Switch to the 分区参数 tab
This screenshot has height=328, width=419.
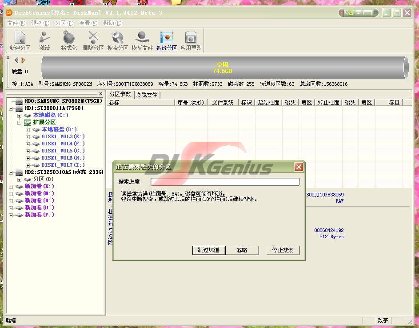[120, 94]
